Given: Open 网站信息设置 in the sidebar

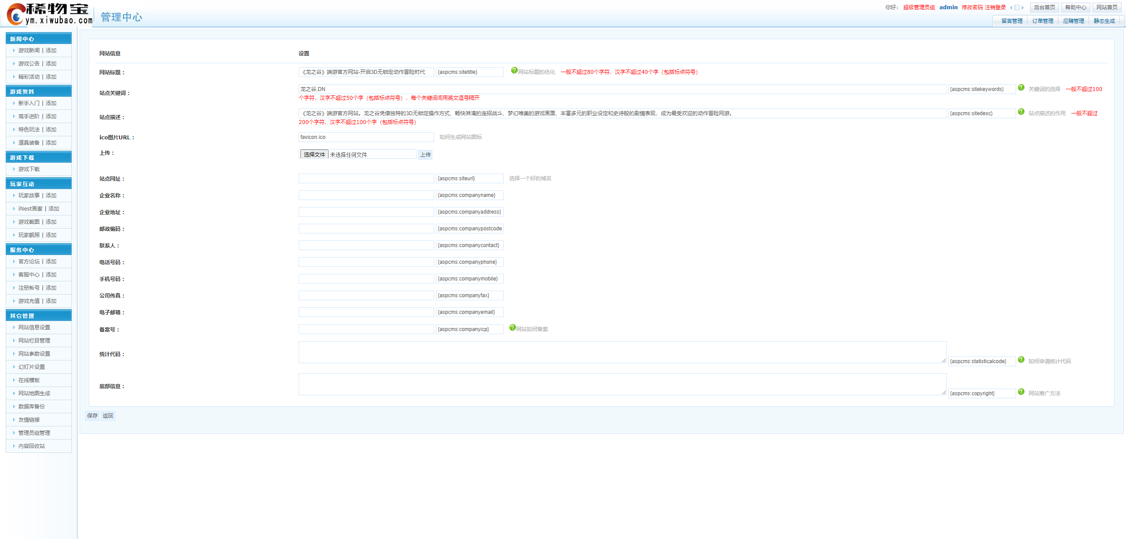Looking at the screenshot, I should coord(34,328).
